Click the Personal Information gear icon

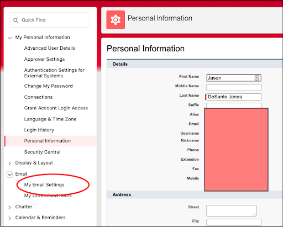[x=116, y=20]
